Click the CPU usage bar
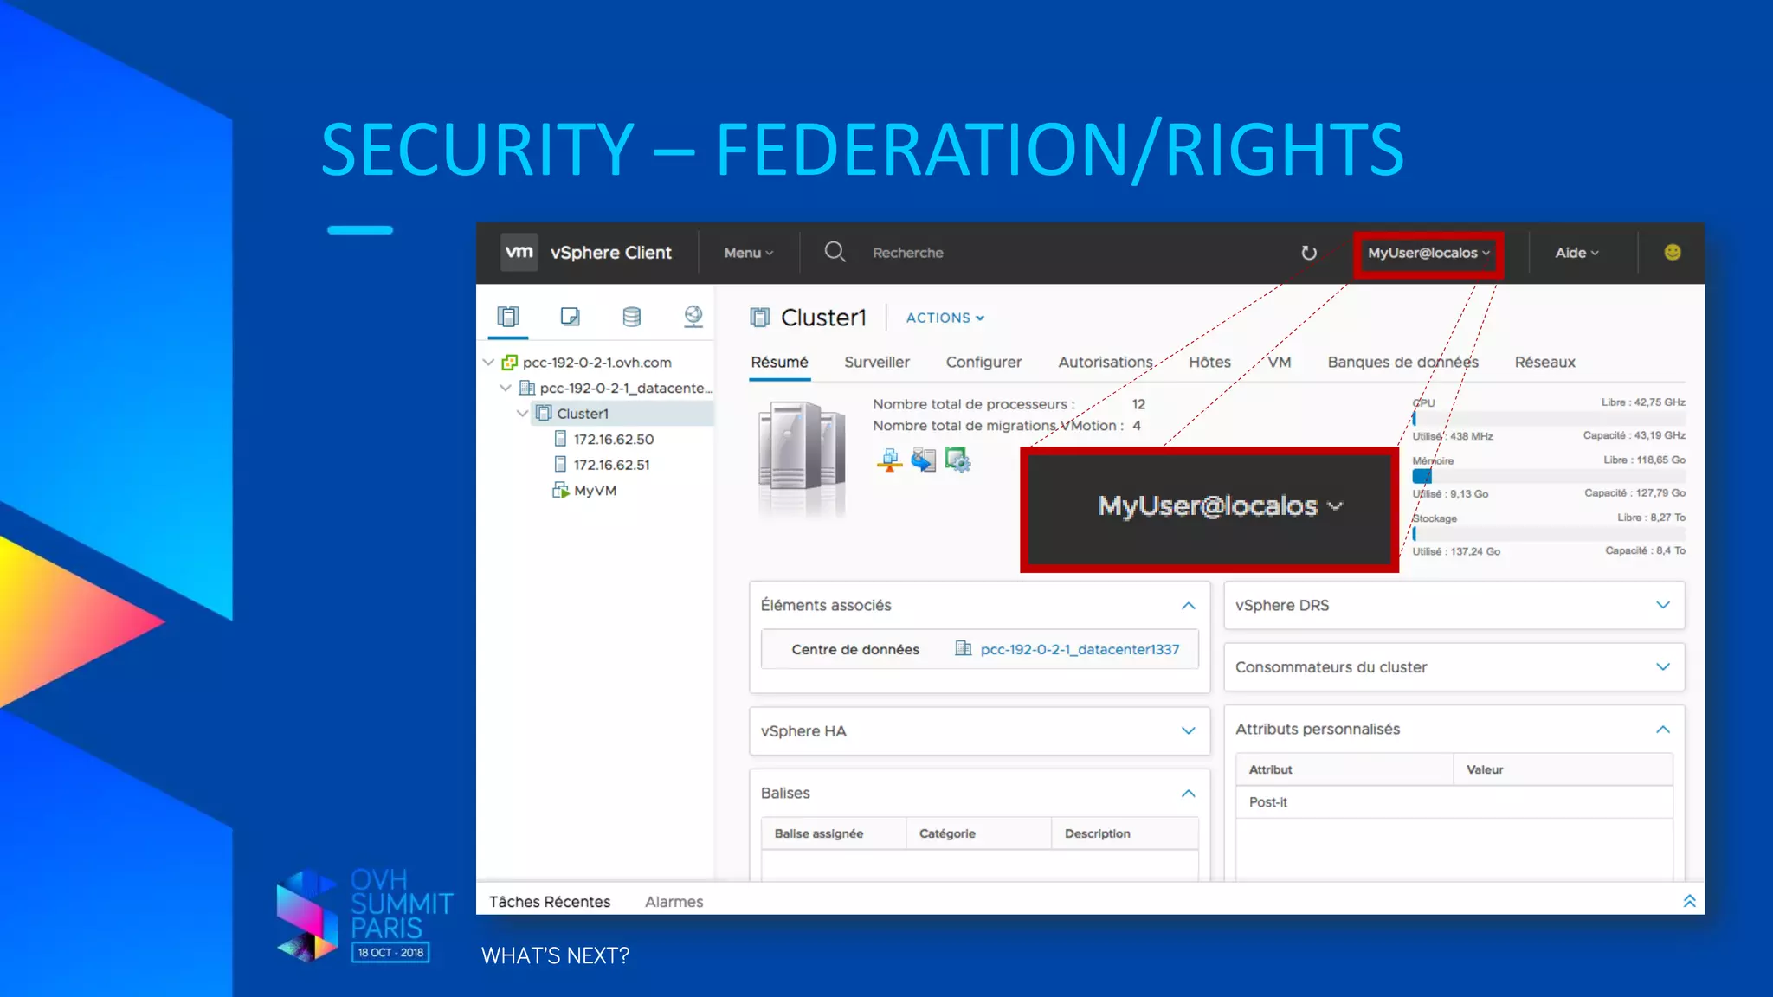The height and width of the screenshot is (997, 1773). click(x=1549, y=419)
